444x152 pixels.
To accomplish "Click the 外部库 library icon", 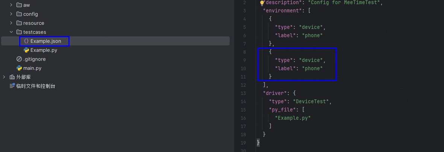I will (12, 77).
